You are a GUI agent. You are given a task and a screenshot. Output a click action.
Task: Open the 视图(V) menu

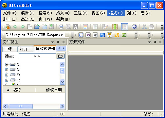click(98, 13)
